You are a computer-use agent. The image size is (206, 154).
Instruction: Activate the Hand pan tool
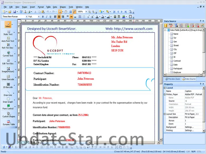coord(66,12)
